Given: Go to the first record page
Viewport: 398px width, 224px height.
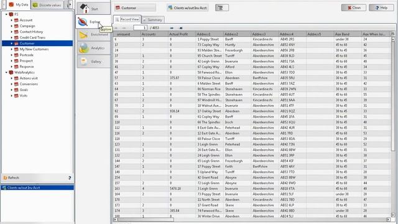Looking at the screenshot, I should 116,27.
